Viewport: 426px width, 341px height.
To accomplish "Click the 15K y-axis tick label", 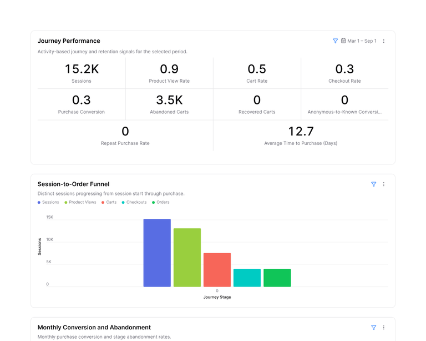I will tap(50, 217).
